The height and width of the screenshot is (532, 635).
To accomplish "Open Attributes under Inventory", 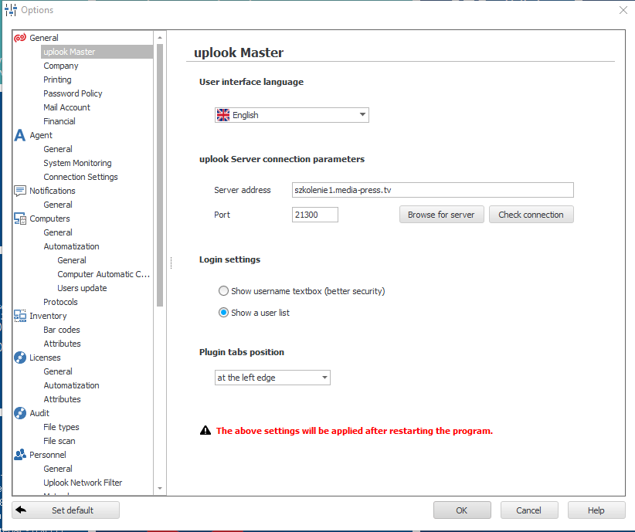I will coord(62,344).
